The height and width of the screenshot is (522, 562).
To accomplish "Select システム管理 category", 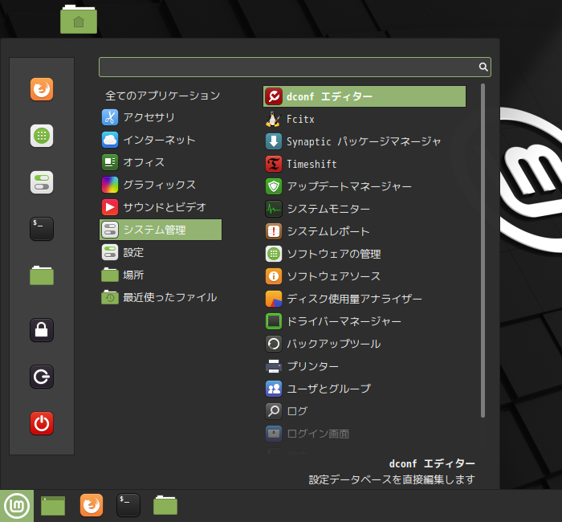I will click(161, 230).
